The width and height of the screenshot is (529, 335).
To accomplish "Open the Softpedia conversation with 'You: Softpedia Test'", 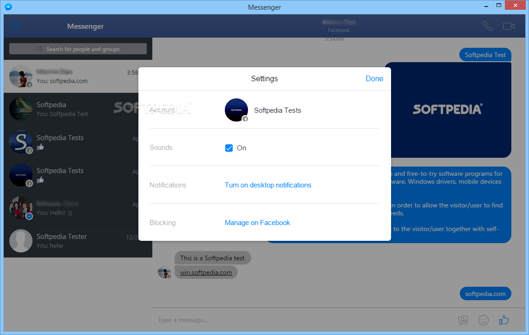I will [x=71, y=109].
